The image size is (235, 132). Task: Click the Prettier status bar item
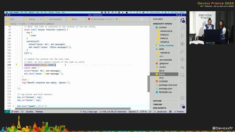click(179, 111)
